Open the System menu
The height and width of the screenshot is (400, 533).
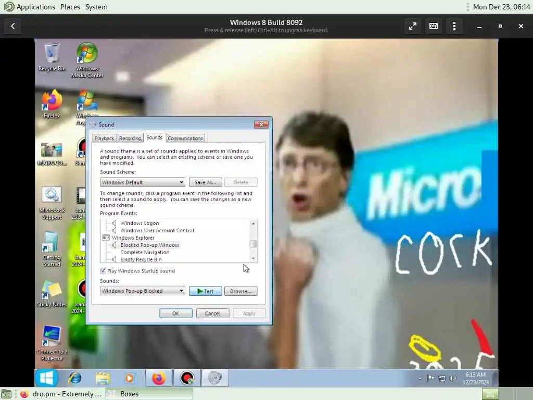point(96,7)
